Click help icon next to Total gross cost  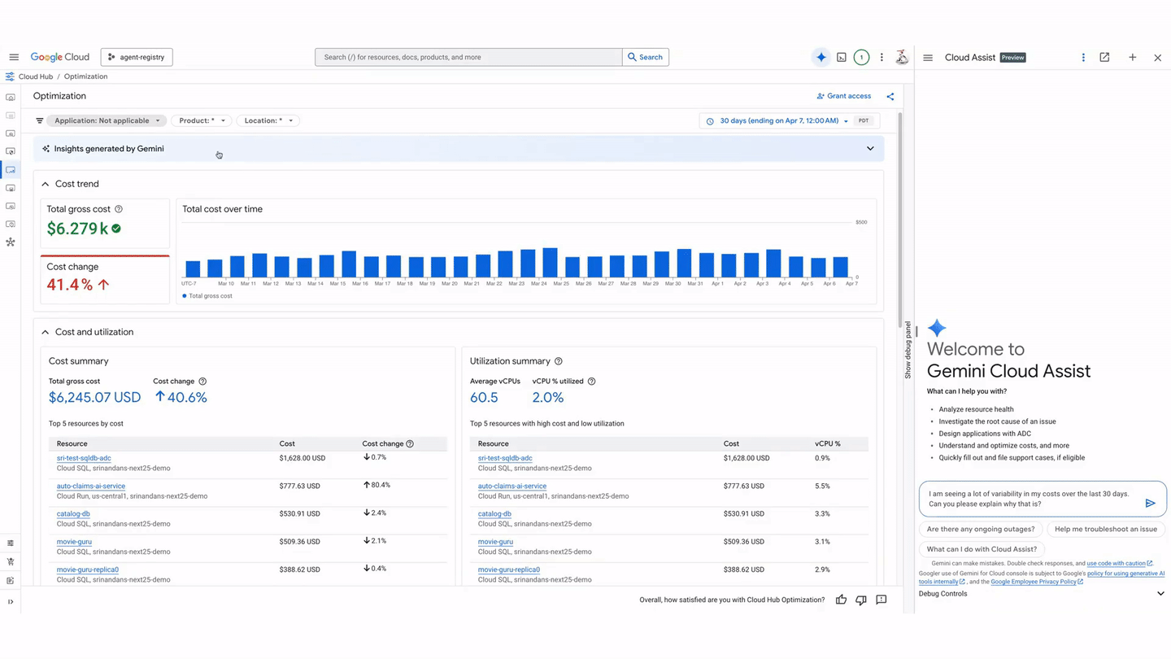119,209
